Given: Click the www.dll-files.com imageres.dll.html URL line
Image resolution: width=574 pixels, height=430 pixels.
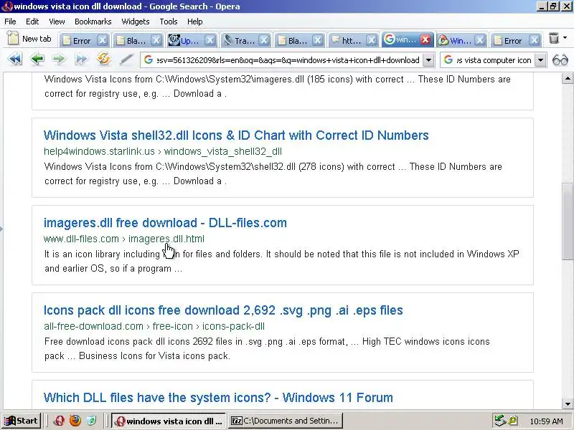Looking at the screenshot, I should pyautogui.click(x=123, y=239).
